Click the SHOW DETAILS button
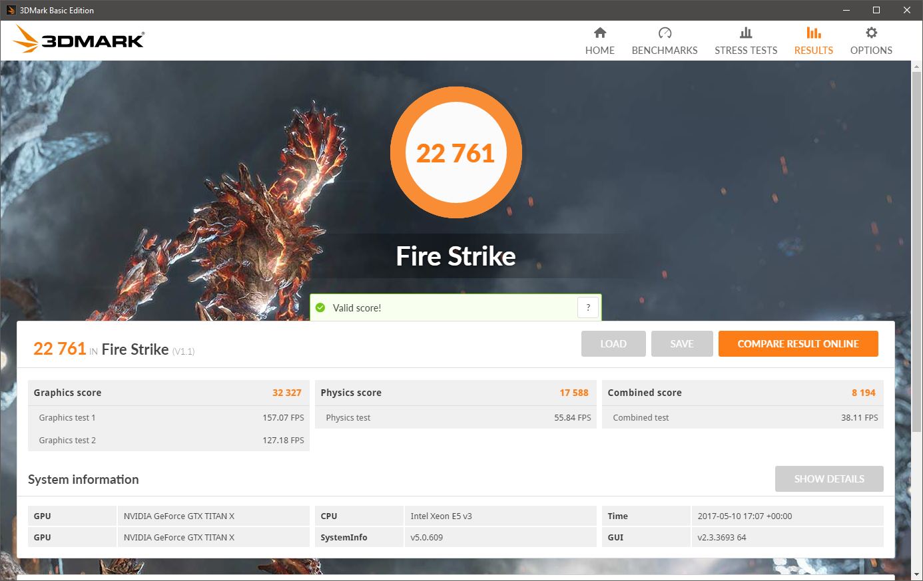Viewport: 923px width, 581px height. pos(829,479)
